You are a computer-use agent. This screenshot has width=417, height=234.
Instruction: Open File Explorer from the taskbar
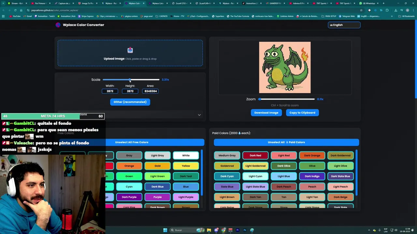pyautogui.click(x=209, y=230)
